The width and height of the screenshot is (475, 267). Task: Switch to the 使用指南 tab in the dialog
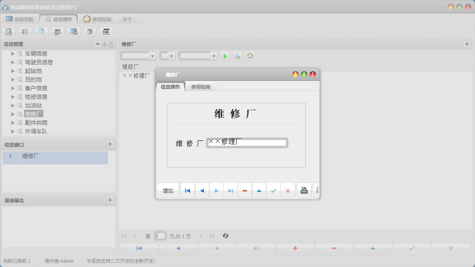pos(201,86)
